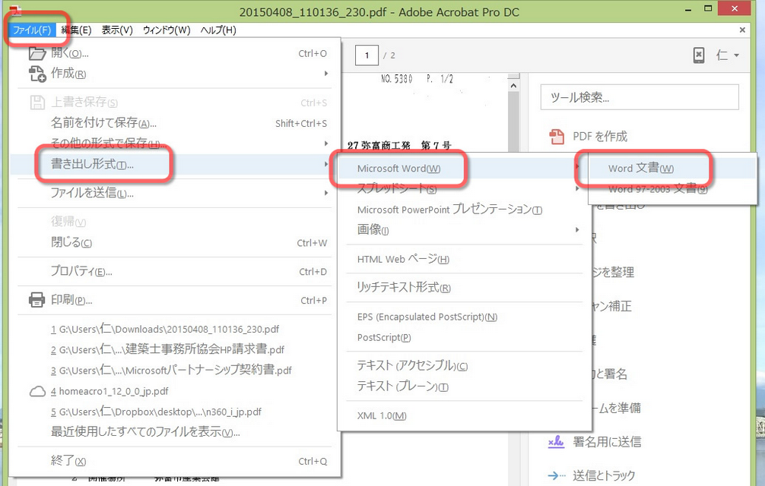765x486 pixels.
Task: Select 最近使用したすべてのファイルを表示
Action: click(x=145, y=432)
